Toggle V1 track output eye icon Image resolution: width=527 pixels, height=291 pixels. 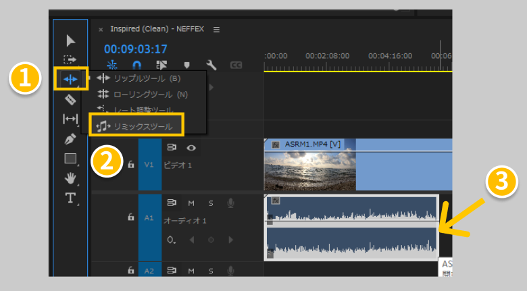(x=191, y=147)
